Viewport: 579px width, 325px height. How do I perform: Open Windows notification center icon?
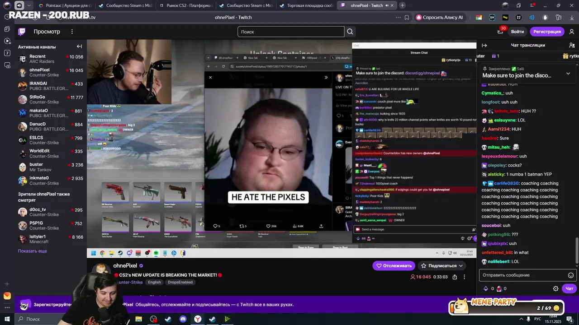(x=570, y=319)
